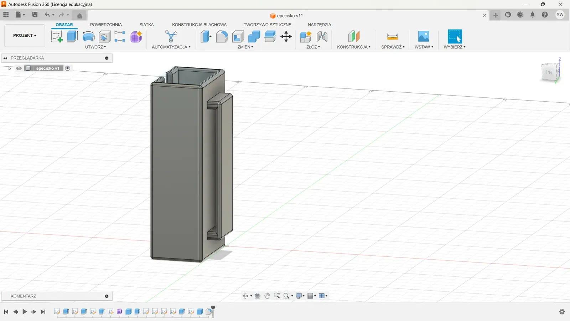Expand the epecisko v1 tree node

pos(10,68)
